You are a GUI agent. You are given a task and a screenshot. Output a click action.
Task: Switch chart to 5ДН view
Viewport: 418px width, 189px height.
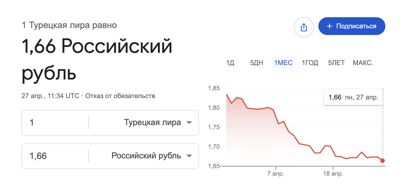[x=256, y=63]
